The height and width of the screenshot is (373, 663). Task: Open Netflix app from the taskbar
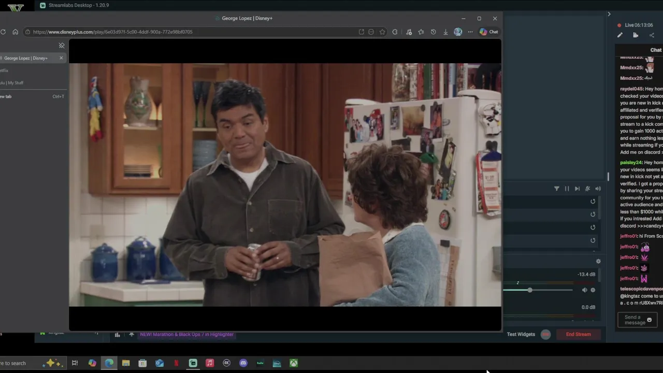tap(176, 363)
